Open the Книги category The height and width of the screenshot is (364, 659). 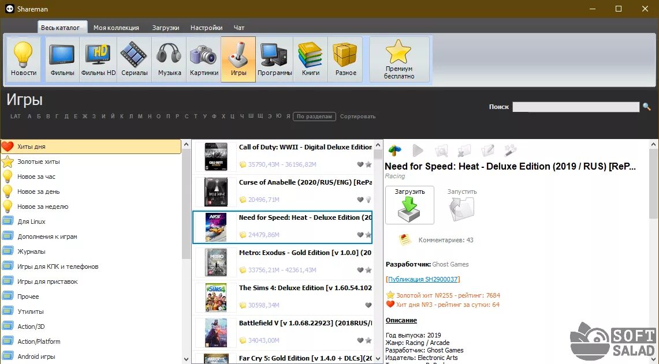point(311,59)
